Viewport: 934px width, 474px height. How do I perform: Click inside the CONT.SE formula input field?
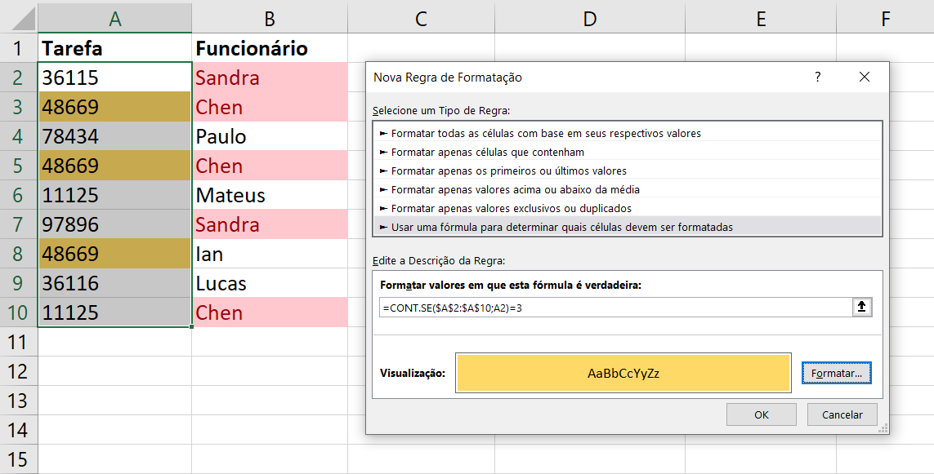615,308
